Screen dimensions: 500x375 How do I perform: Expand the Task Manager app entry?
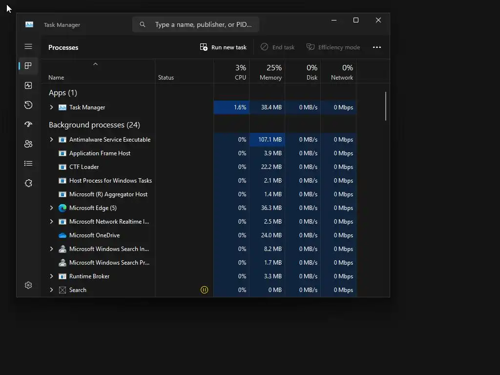click(51, 107)
